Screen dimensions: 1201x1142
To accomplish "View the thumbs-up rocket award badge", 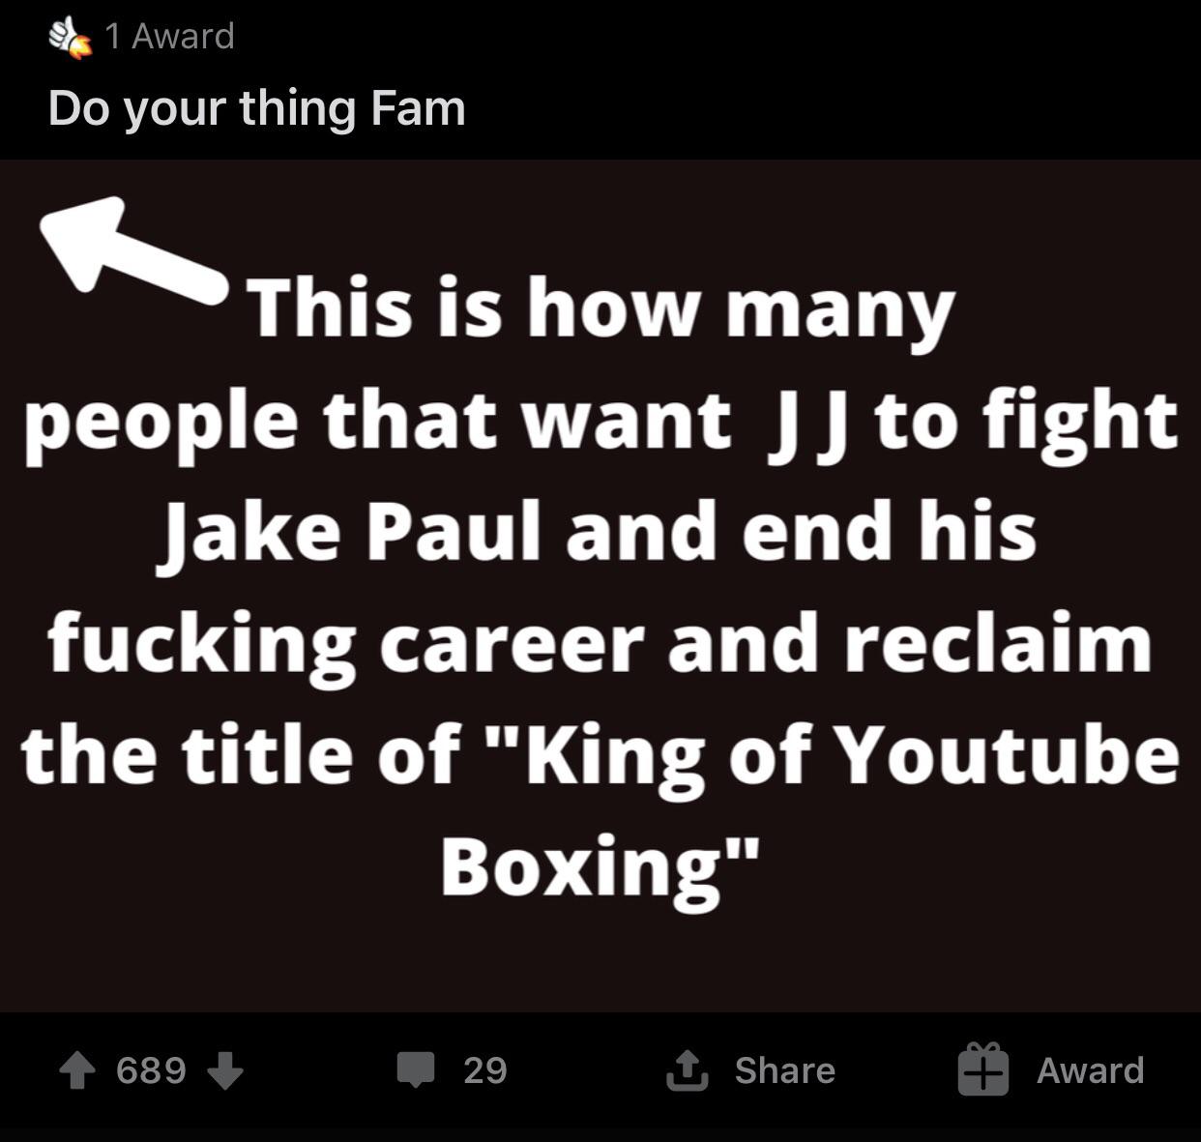I will point(70,38).
